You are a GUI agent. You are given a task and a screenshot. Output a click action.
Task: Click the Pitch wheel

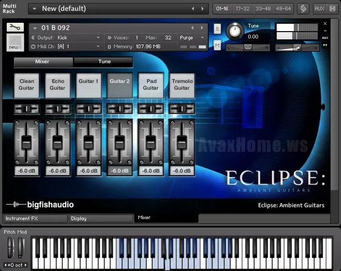(x=10, y=248)
